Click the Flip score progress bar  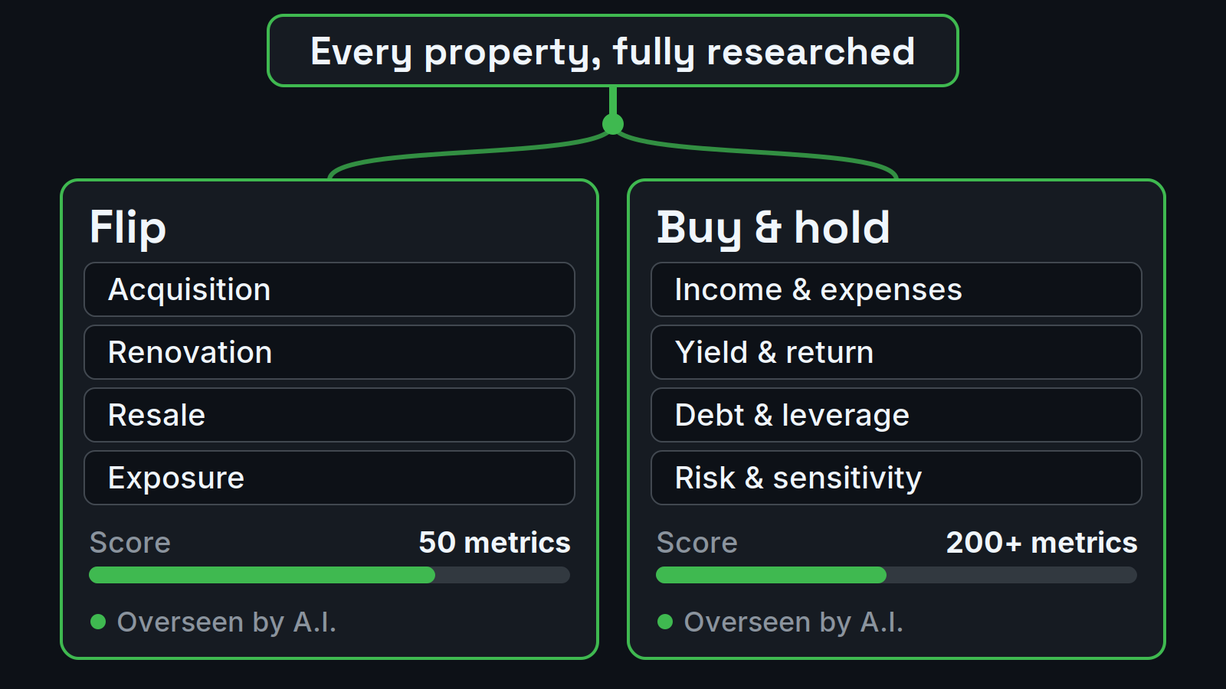click(x=329, y=575)
